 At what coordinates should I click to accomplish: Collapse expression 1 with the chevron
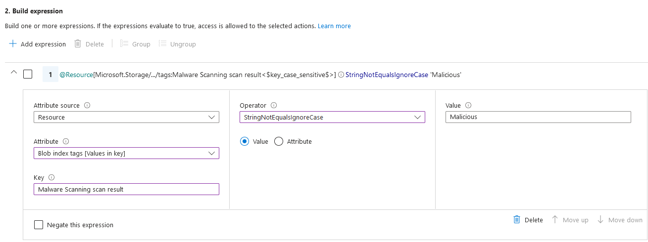(13, 73)
